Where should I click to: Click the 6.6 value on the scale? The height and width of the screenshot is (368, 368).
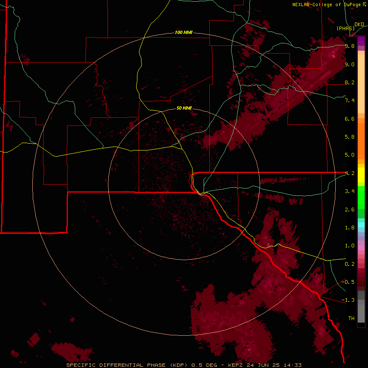tap(350, 119)
